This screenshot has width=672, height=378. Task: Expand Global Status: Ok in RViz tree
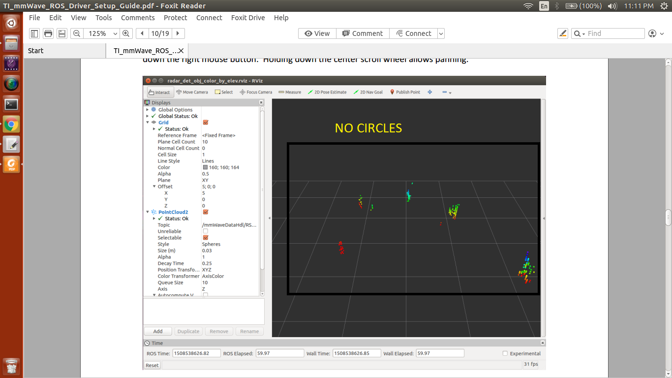click(x=147, y=116)
